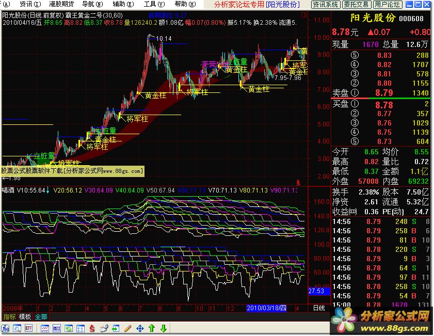Screen dimensions: 434x336
Task: Select the RSI indicator icon
Action: [x=56, y=329]
